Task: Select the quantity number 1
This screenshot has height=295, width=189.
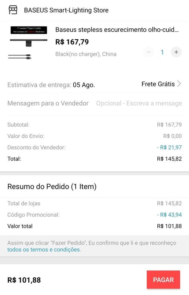Action: pyautogui.click(x=162, y=52)
